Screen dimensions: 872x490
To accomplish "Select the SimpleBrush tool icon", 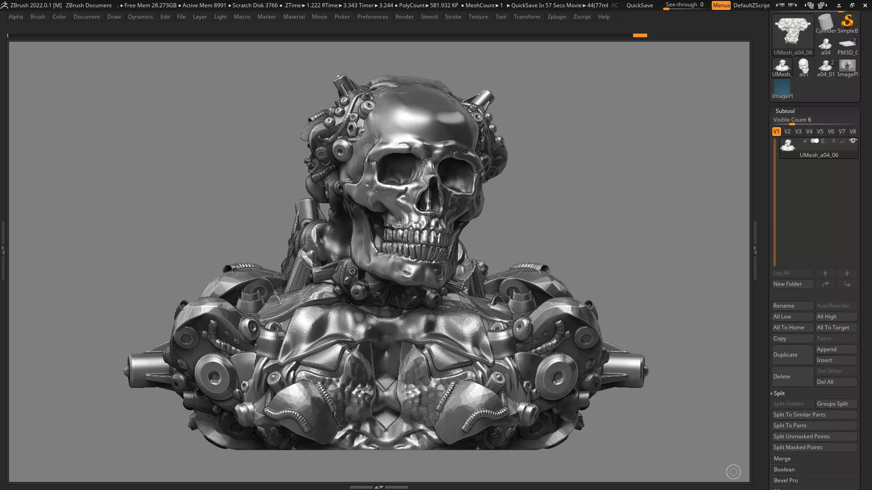I will pos(847,24).
